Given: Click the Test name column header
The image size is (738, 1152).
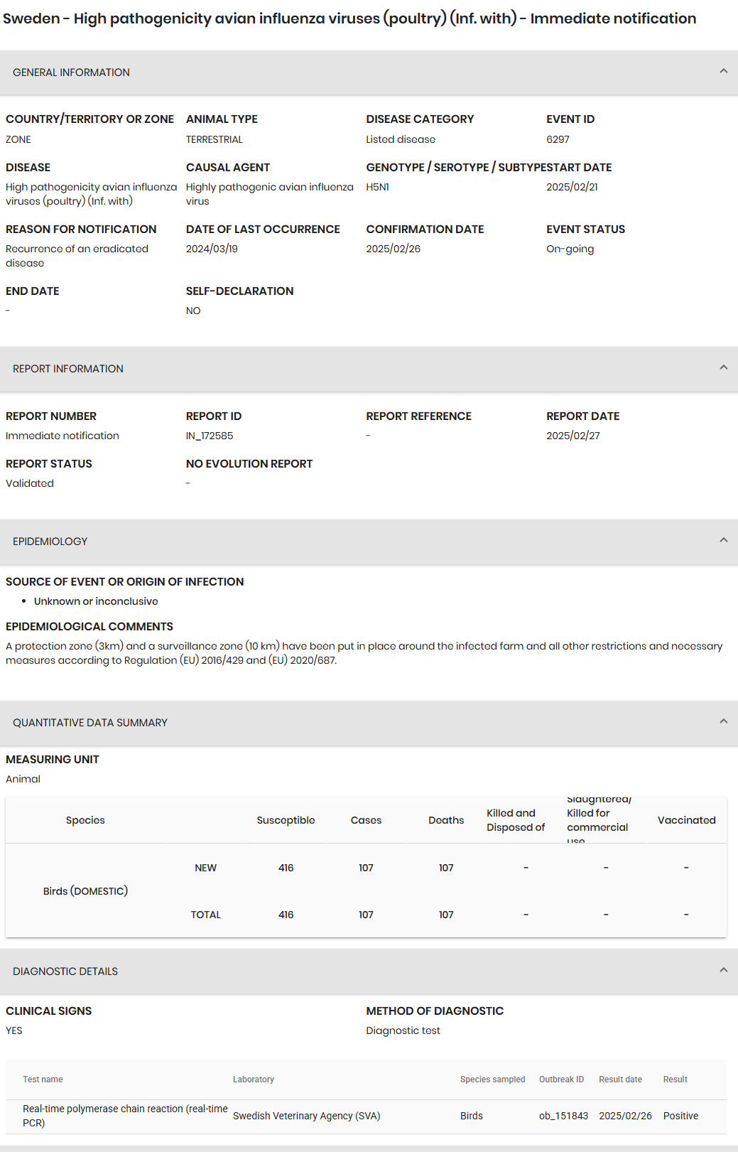Looking at the screenshot, I should click(x=43, y=1080).
